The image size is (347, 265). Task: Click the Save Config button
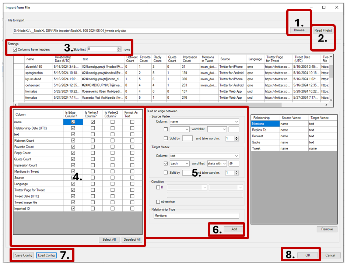23,255
